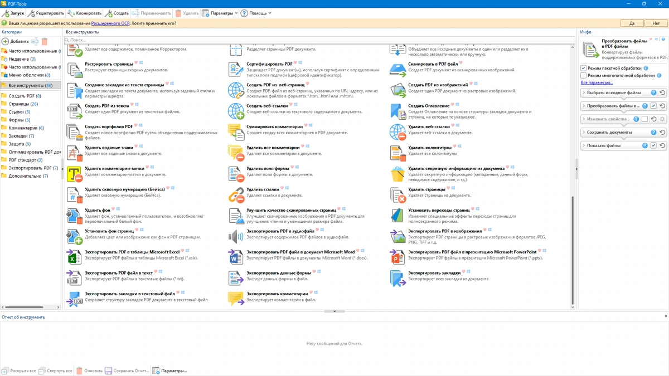Screen dimensions: 669x376
Task: Click the help icon on Выбрать исходные файлы step
Action: pos(653,92)
